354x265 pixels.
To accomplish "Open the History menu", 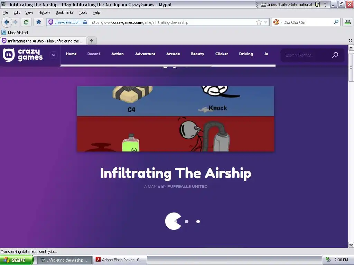I will pos(44,12).
